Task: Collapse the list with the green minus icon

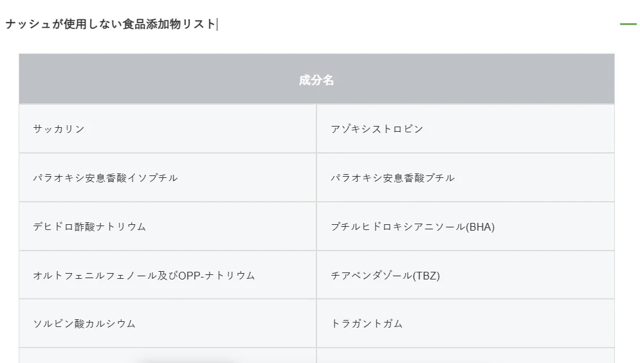Action: coord(628,24)
